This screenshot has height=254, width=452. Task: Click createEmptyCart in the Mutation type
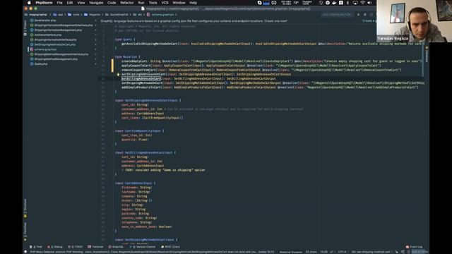[134, 61]
